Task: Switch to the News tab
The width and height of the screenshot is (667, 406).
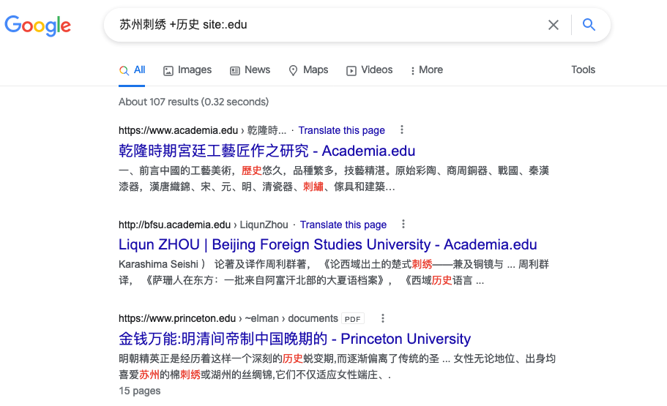Action: pos(250,70)
